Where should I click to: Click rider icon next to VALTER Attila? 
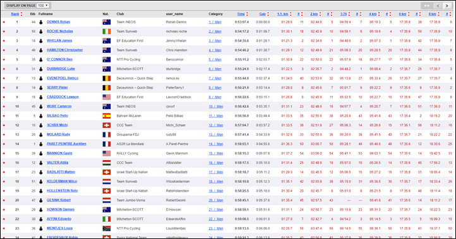40,163
